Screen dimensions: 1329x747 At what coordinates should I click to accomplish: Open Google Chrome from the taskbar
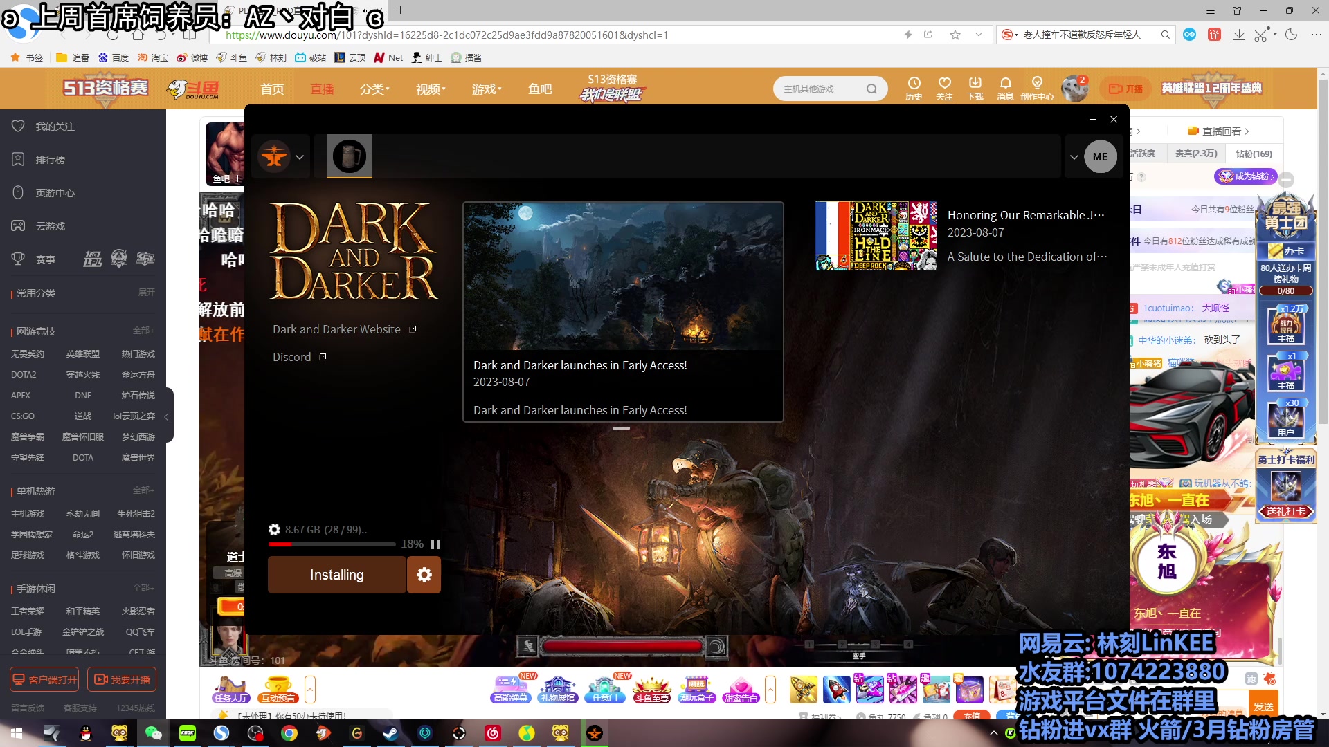tap(289, 733)
